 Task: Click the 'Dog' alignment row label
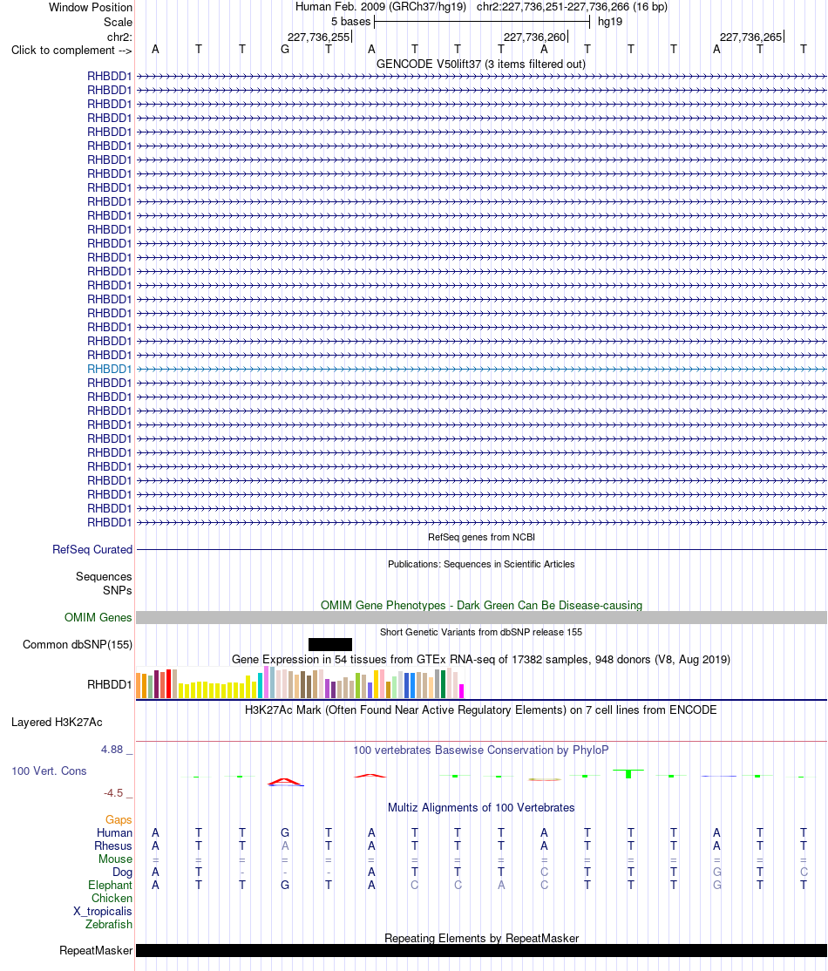[x=122, y=872]
